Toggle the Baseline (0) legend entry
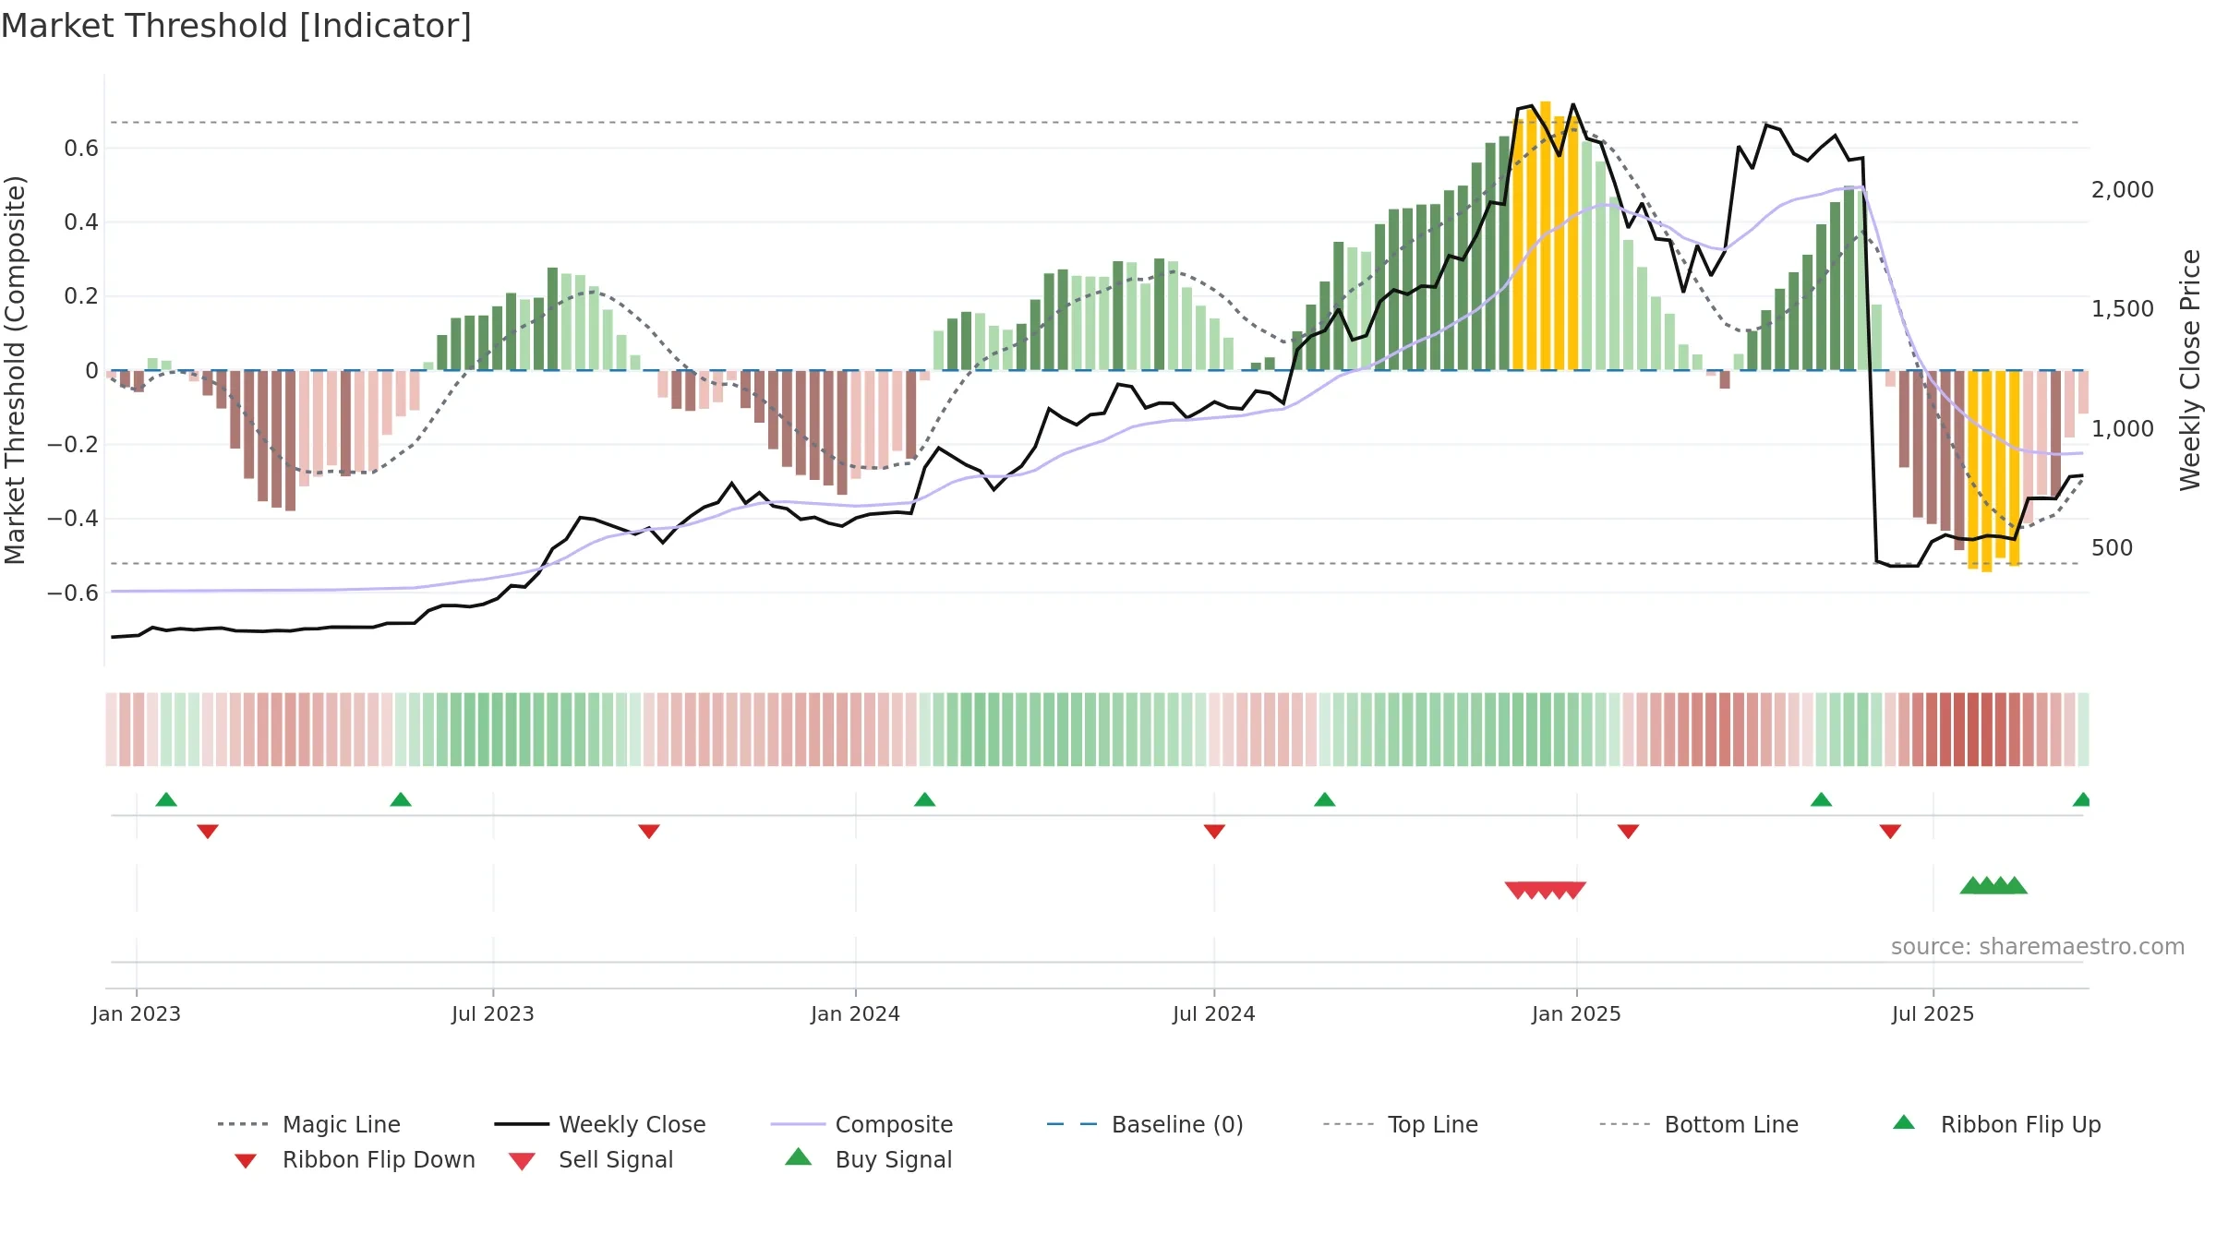The image size is (2216, 1246). tap(1145, 1124)
